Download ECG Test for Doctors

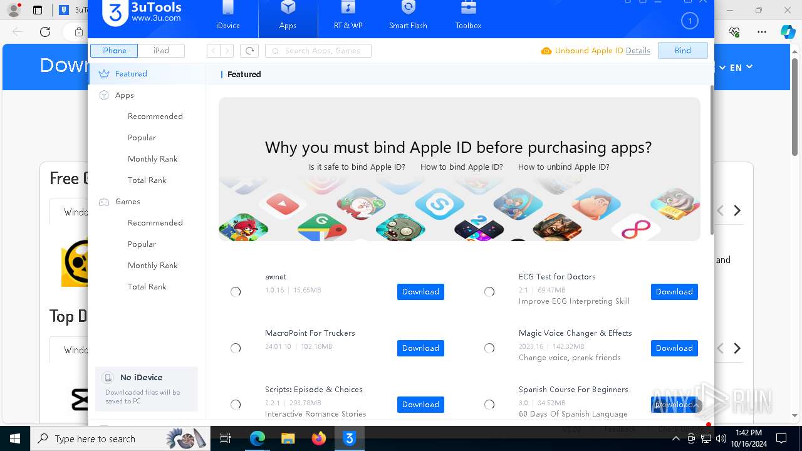click(x=674, y=292)
